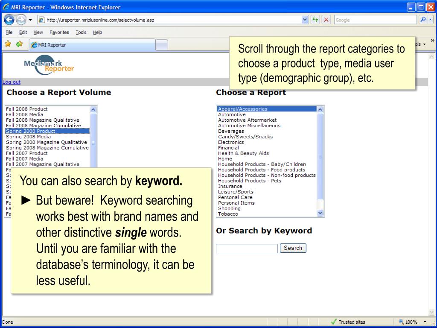Open the Tools menu
The width and height of the screenshot is (437, 328).
[x=81, y=32]
